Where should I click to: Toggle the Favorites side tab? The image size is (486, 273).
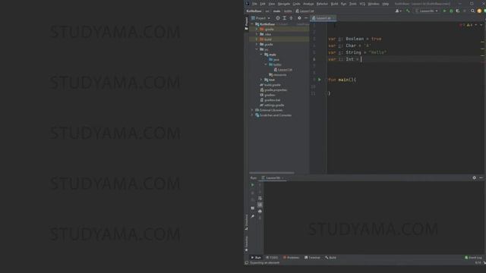click(x=246, y=243)
